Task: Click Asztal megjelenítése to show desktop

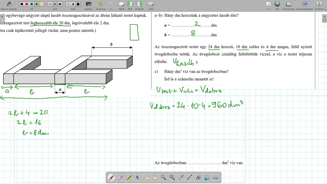Action: (305, 4)
